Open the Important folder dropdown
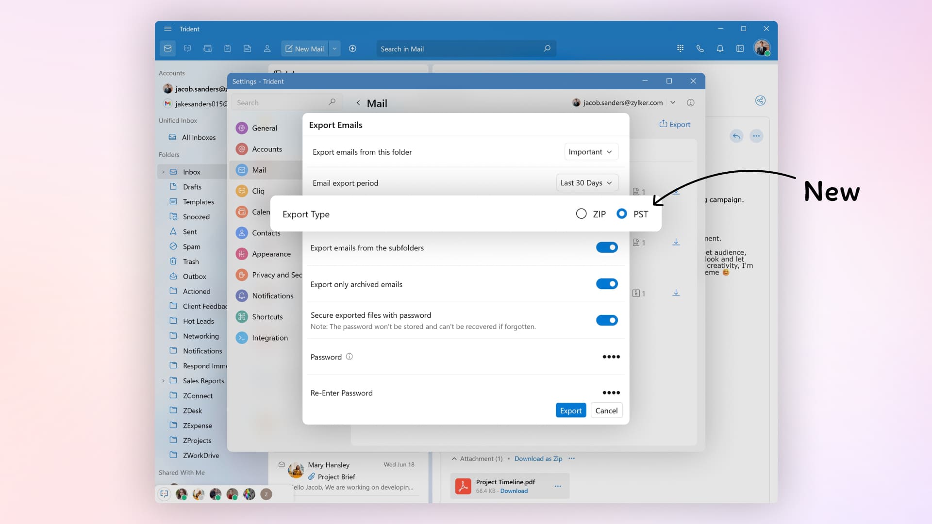Viewport: 932px width, 524px height. tap(591, 152)
